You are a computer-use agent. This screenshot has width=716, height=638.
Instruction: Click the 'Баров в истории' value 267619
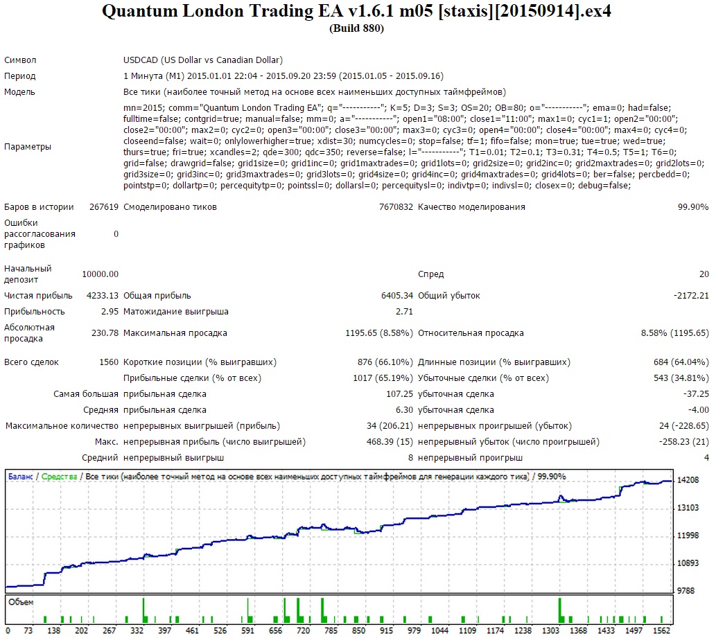104,206
